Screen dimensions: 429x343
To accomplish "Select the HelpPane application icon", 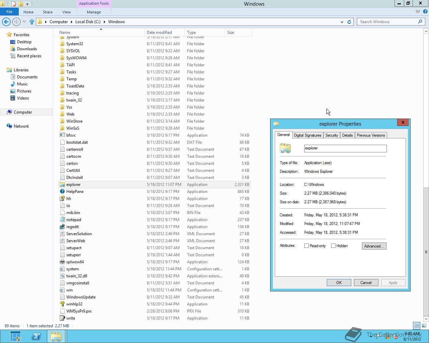I will (62, 192).
